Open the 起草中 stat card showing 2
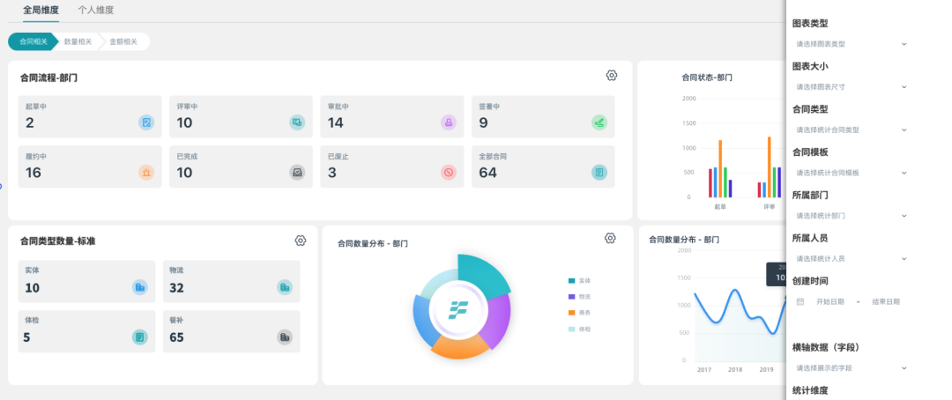Screen dimensions: 952x400 90,116
